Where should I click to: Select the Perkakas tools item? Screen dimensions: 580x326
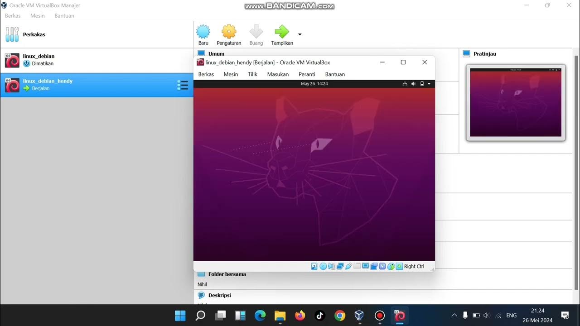click(97, 34)
